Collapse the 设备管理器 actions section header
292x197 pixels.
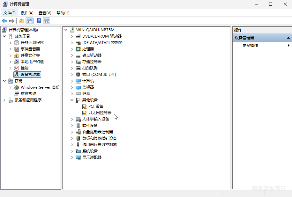[x=288, y=38]
